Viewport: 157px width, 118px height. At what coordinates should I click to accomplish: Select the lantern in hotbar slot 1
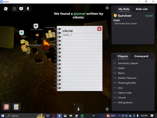click(78, 108)
